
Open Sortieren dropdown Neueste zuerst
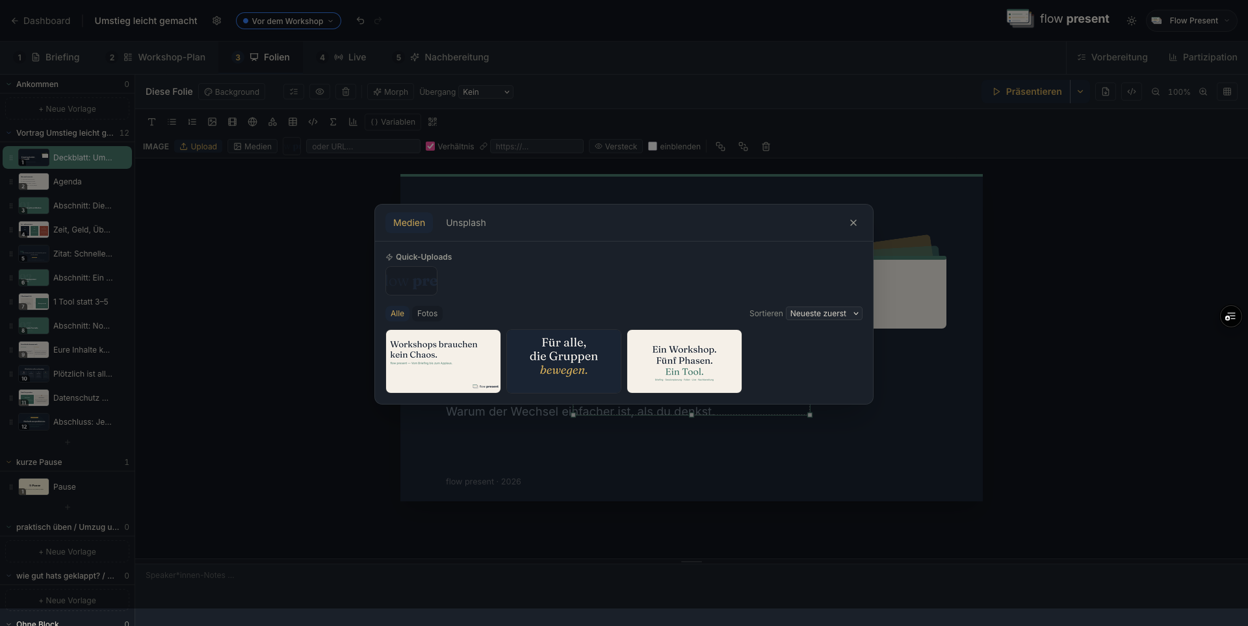coord(824,314)
